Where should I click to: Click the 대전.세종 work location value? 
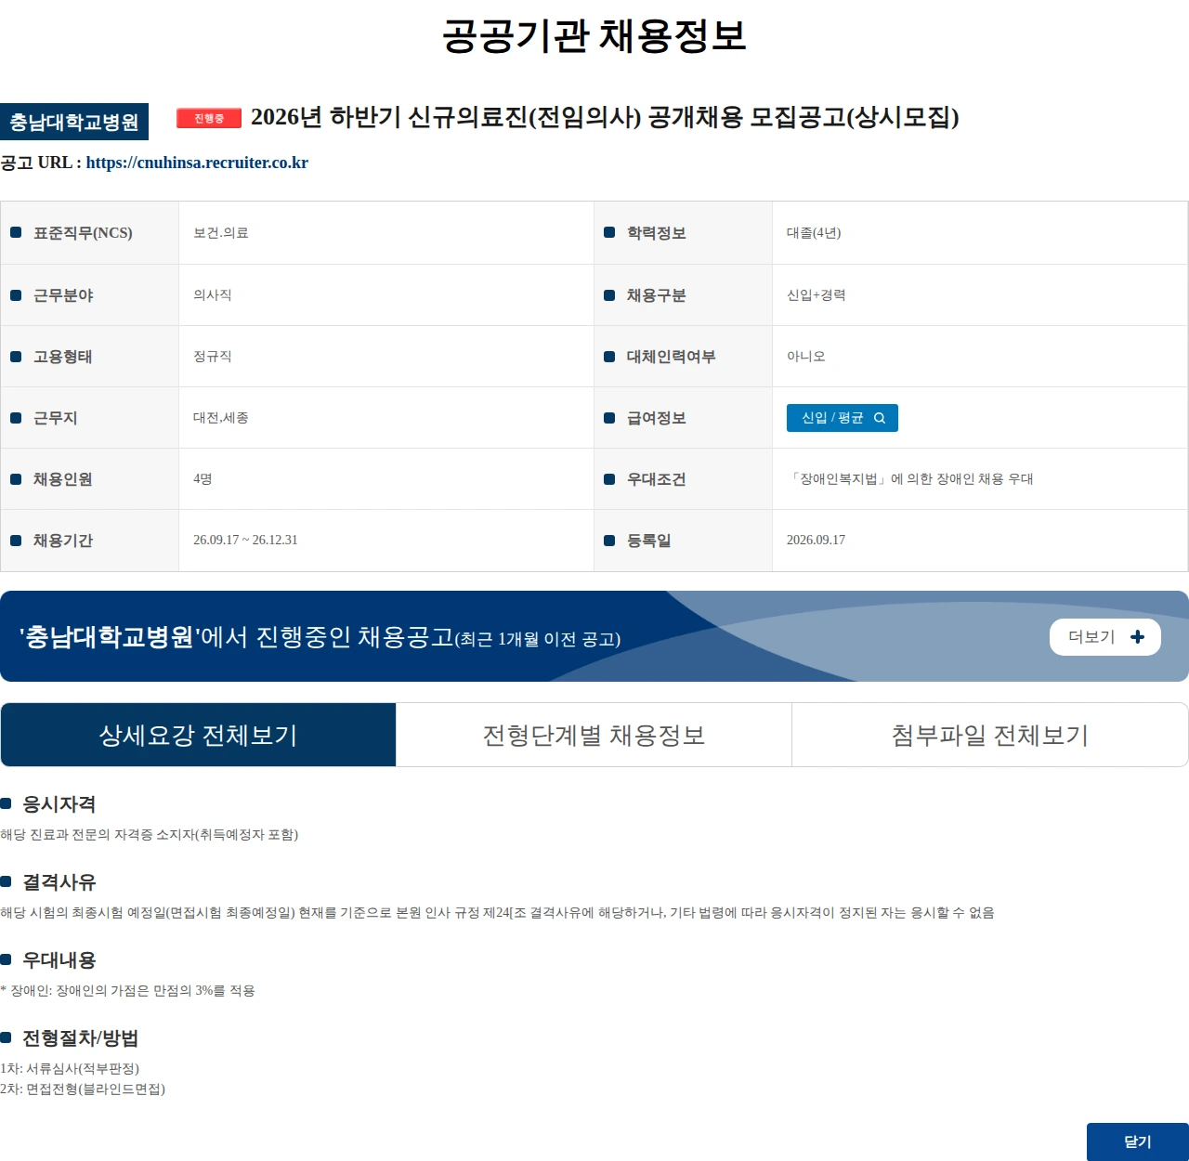point(221,418)
